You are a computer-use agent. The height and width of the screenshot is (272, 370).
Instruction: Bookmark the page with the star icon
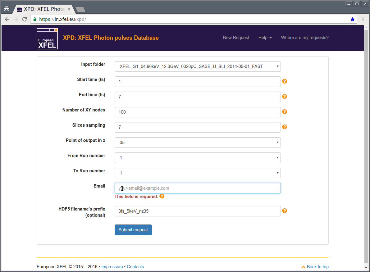click(x=353, y=19)
